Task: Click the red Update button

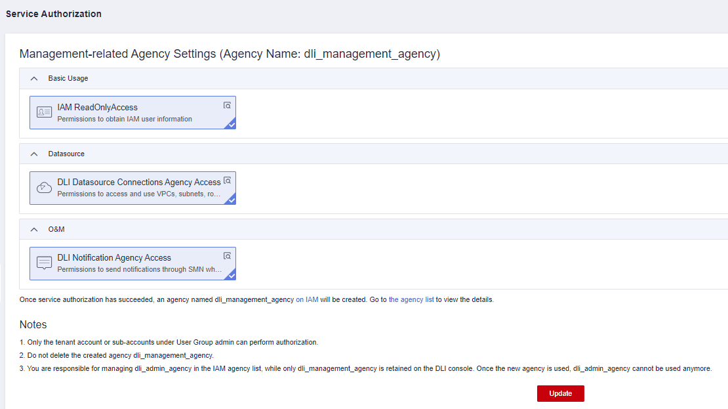Action: (560, 394)
